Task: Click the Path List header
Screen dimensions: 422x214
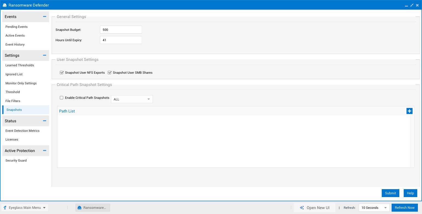Action: pyautogui.click(x=67, y=111)
